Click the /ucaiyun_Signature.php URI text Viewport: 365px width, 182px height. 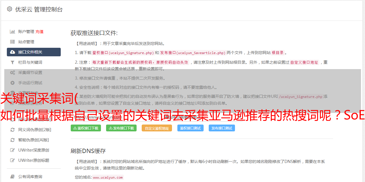click(301, 96)
